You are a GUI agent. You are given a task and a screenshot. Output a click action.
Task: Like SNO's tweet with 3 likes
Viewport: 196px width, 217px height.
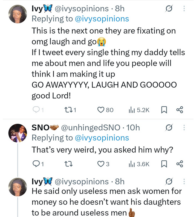pos(101,164)
